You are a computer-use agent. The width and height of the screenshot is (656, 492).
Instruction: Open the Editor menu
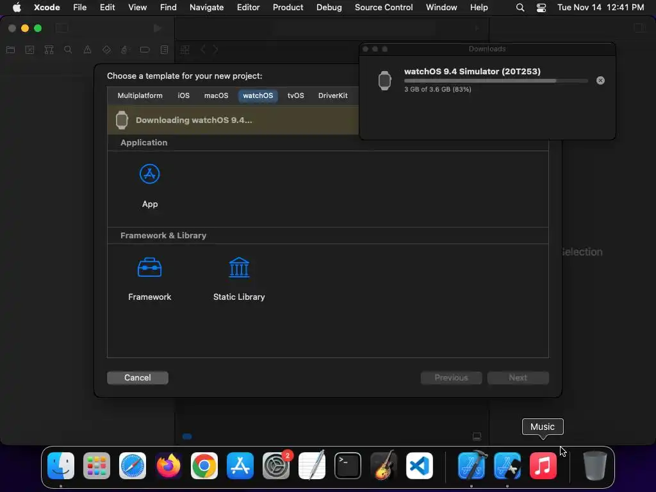(248, 7)
